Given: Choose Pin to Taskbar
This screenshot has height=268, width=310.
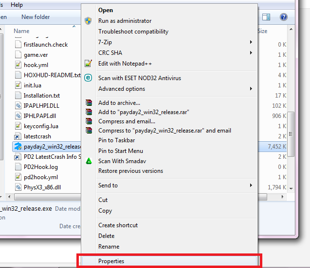Looking at the screenshot, I should pos(116,140).
